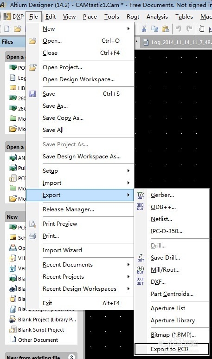Click Blank Script Project link
Screen dimensions: 212x359
(x=41, y=330)
